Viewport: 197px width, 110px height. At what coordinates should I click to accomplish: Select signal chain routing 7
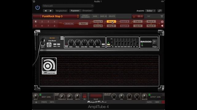click(x=48, y=26)
